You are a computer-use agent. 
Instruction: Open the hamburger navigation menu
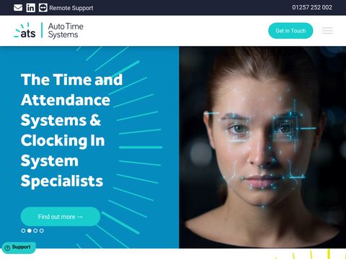327,31
